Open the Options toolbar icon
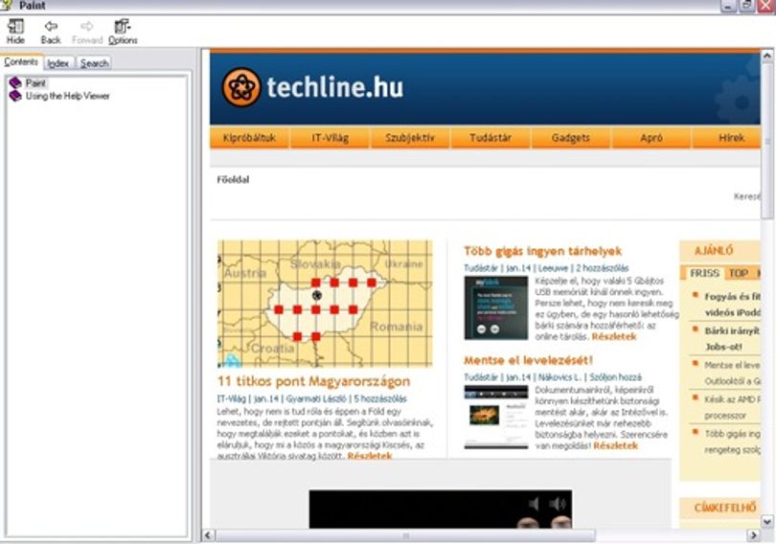Viewport: 776px width, 544px height. click(123, 26)
